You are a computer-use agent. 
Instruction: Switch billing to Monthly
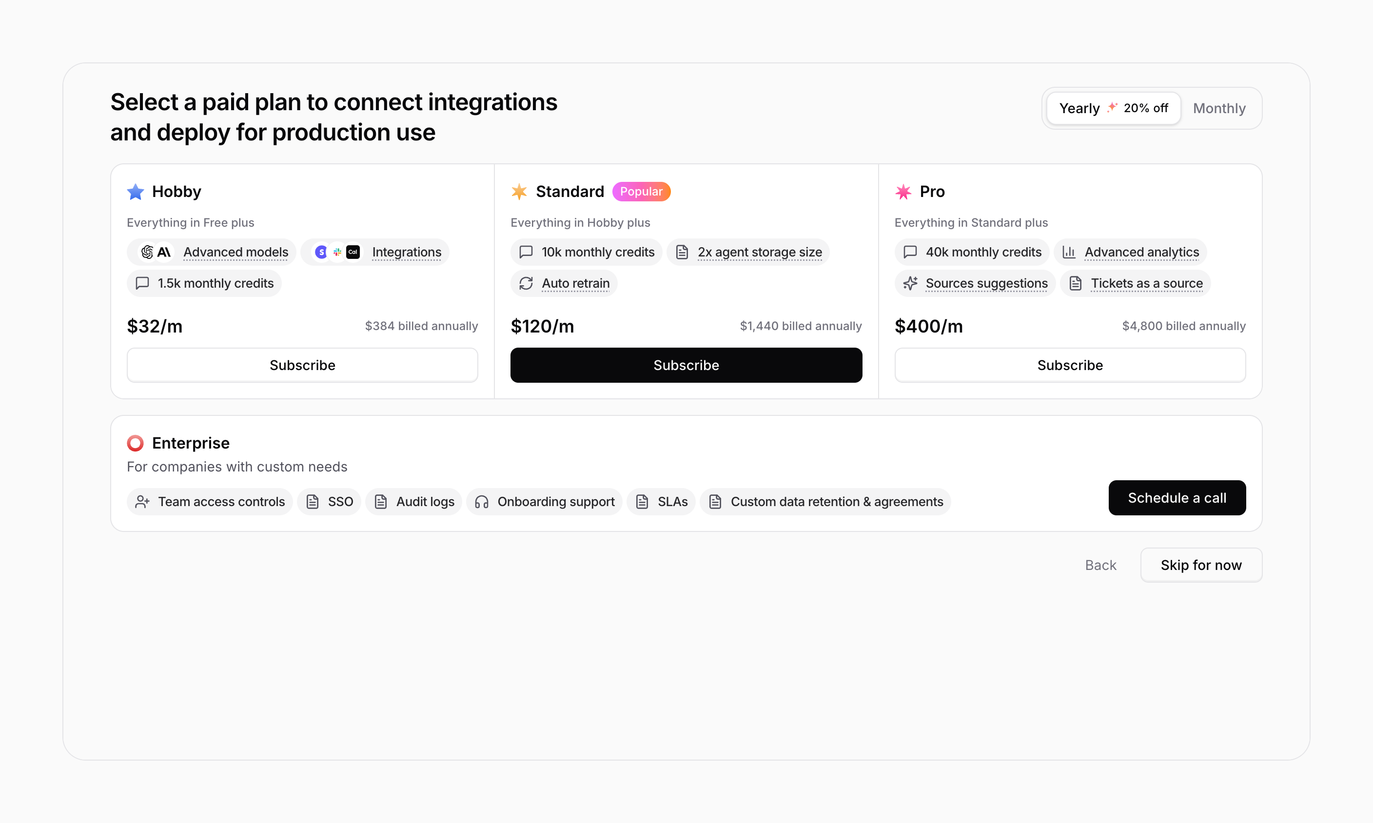1219,108
